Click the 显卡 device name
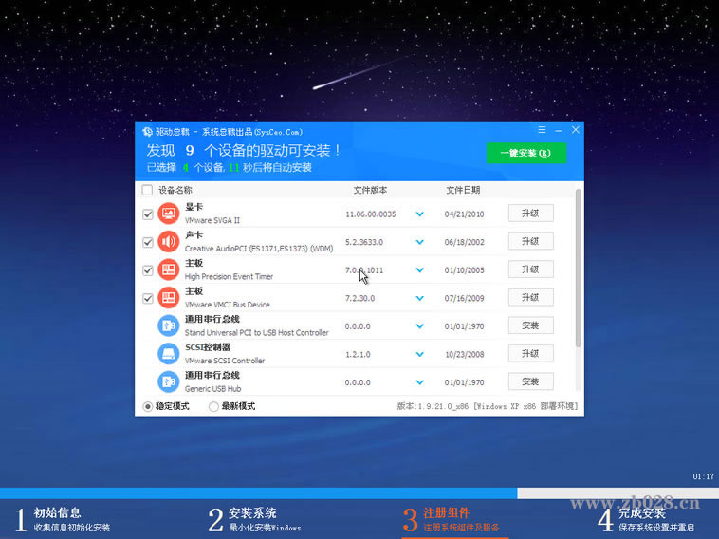The image size is (719, 539). click(194, 207)
